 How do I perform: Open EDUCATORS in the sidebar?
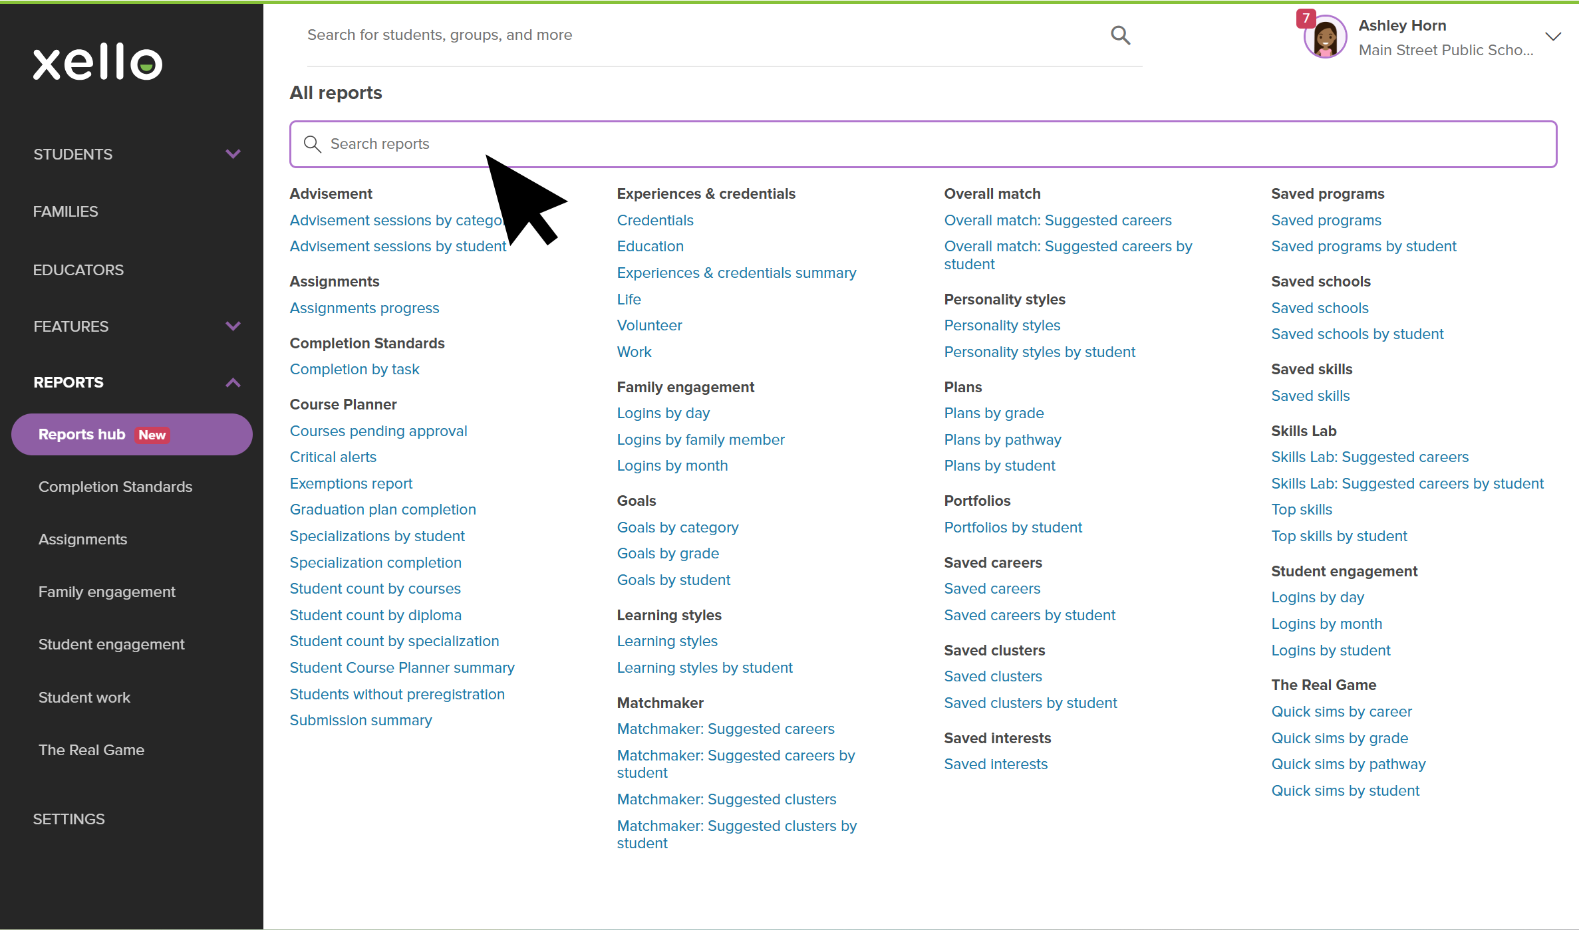pos(78,270)
